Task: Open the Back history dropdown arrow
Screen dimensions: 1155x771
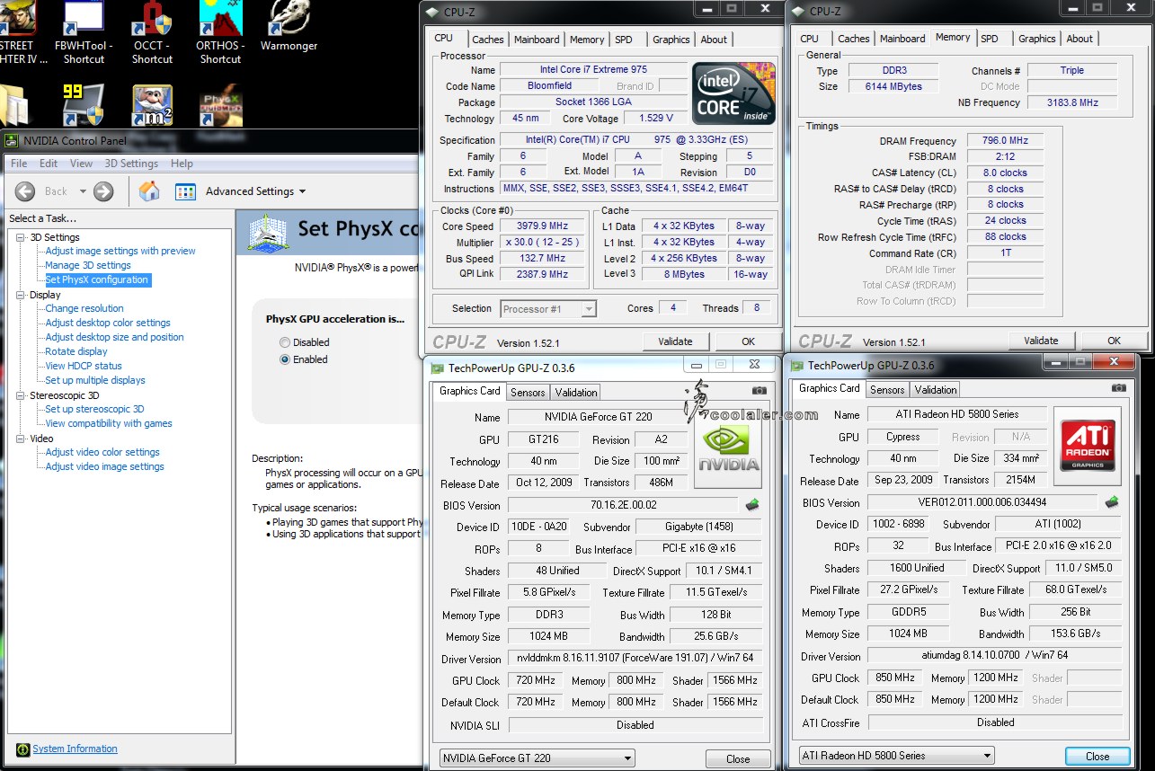Action: tap(83, 191)
